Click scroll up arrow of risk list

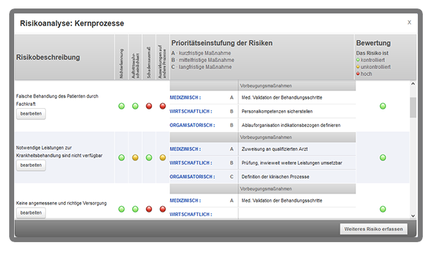click(413, 83)
